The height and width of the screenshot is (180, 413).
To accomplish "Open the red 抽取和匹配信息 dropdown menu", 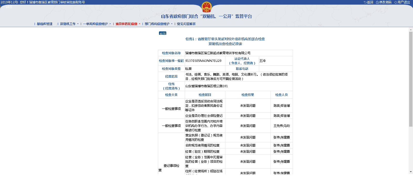I will point(128,24).
